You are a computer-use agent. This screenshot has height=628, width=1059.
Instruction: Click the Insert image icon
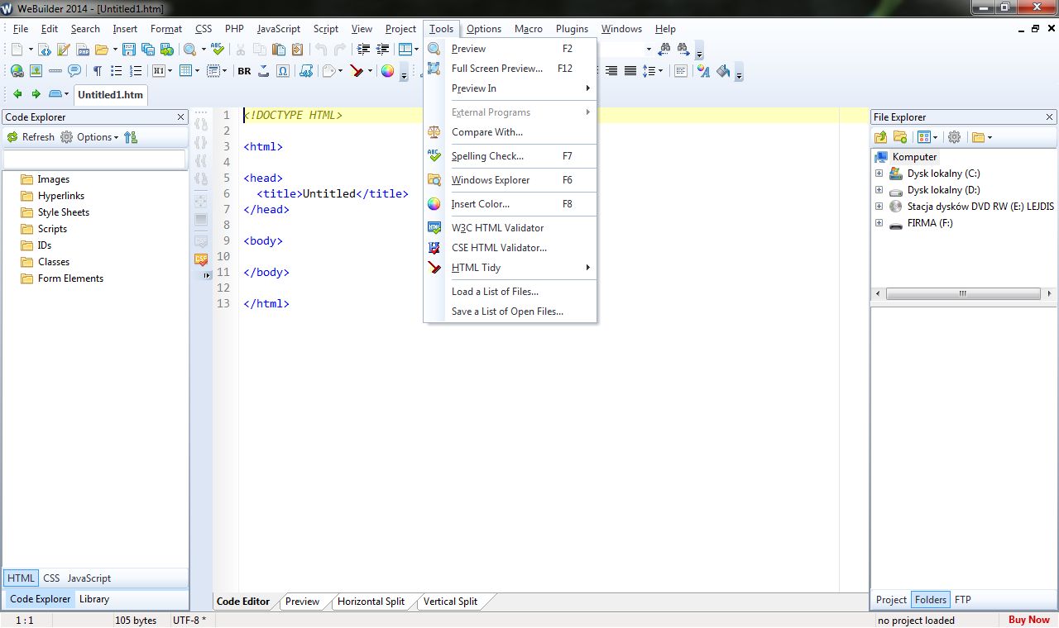point(36,71)
